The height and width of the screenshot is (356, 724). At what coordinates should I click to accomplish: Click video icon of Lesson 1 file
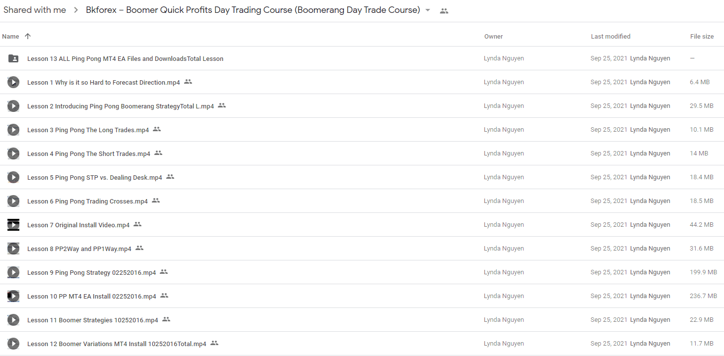(13, 82)
